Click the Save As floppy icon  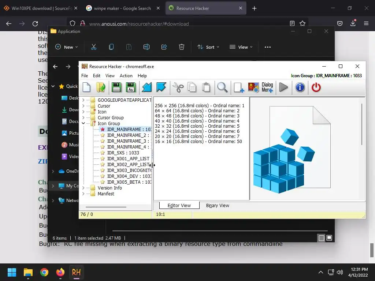(x=131, y=87)
